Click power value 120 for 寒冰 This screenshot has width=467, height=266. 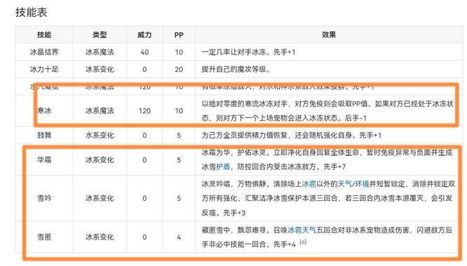(x=144, y=111)
